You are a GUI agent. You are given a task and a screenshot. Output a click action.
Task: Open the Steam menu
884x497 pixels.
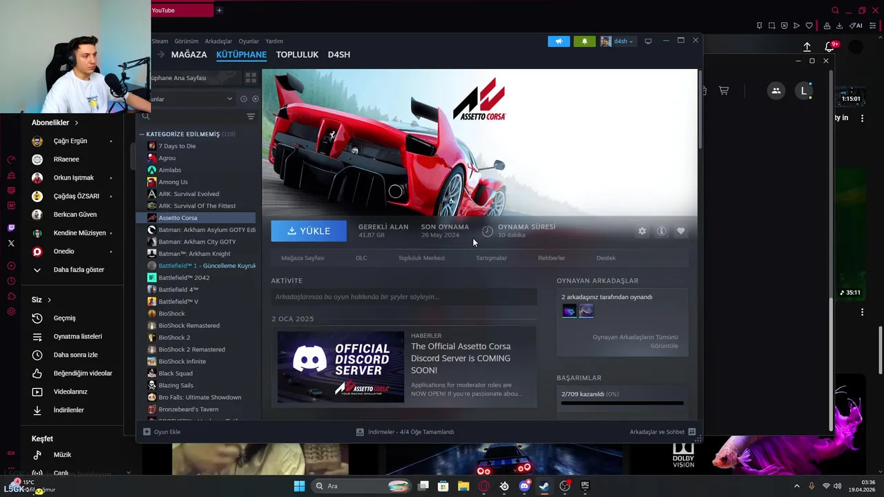(160, 41)
